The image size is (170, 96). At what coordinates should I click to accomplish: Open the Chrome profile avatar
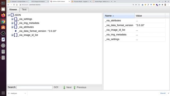coord(165,5)
